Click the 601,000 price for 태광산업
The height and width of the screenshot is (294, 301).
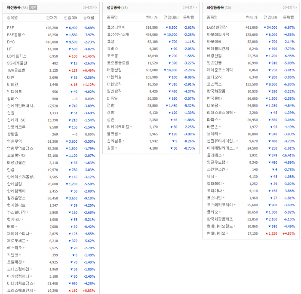click(x=152, y=70)
